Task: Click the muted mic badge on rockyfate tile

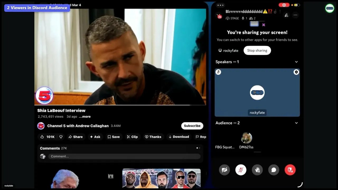Action: (x=218, y=72)
